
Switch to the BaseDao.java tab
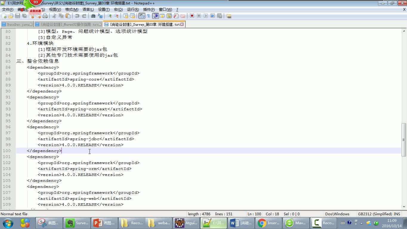coord(17,24)
